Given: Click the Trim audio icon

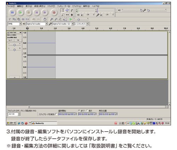Looking at the screenshot, I should (x=23, y=19).
